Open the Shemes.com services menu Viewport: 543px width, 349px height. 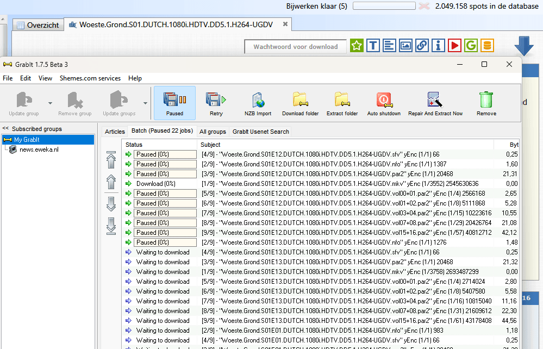90,78
